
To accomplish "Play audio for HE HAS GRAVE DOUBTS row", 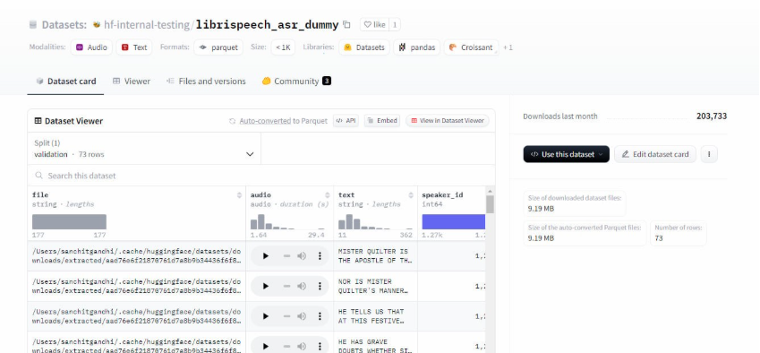I will click(x=265, y=346).
